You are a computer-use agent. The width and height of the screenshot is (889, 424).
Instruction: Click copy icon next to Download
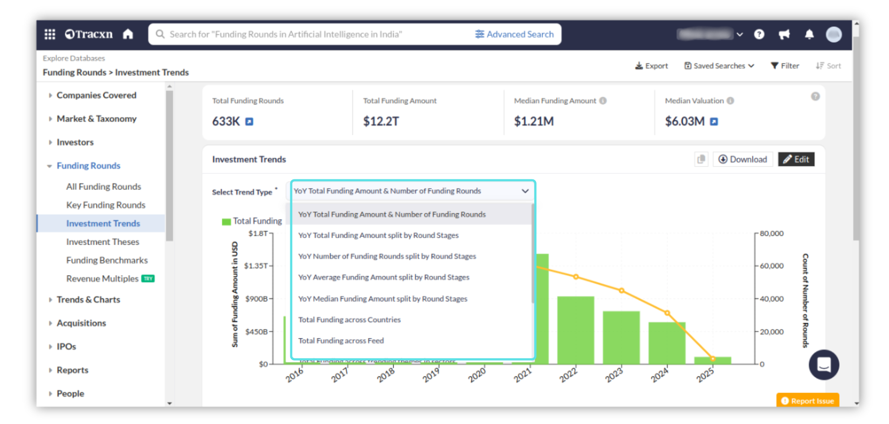[701, 160]
